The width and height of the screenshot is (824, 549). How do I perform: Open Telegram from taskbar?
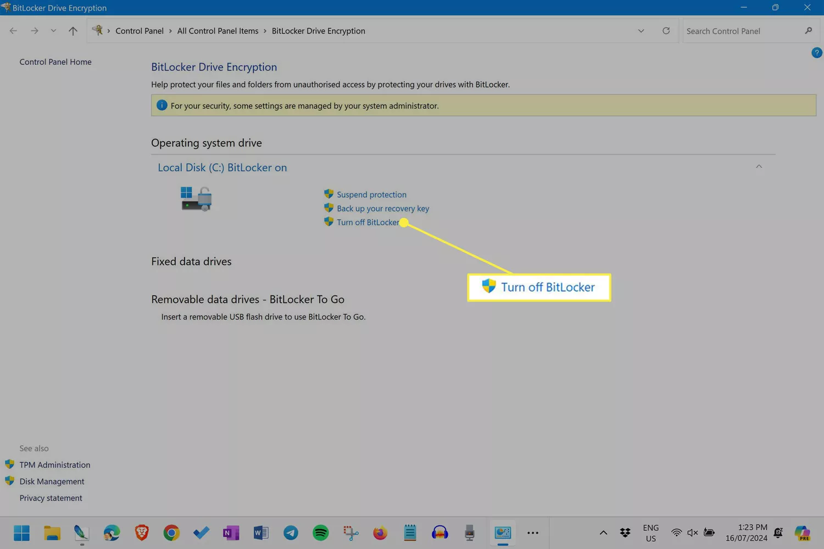tap(291, 533)
